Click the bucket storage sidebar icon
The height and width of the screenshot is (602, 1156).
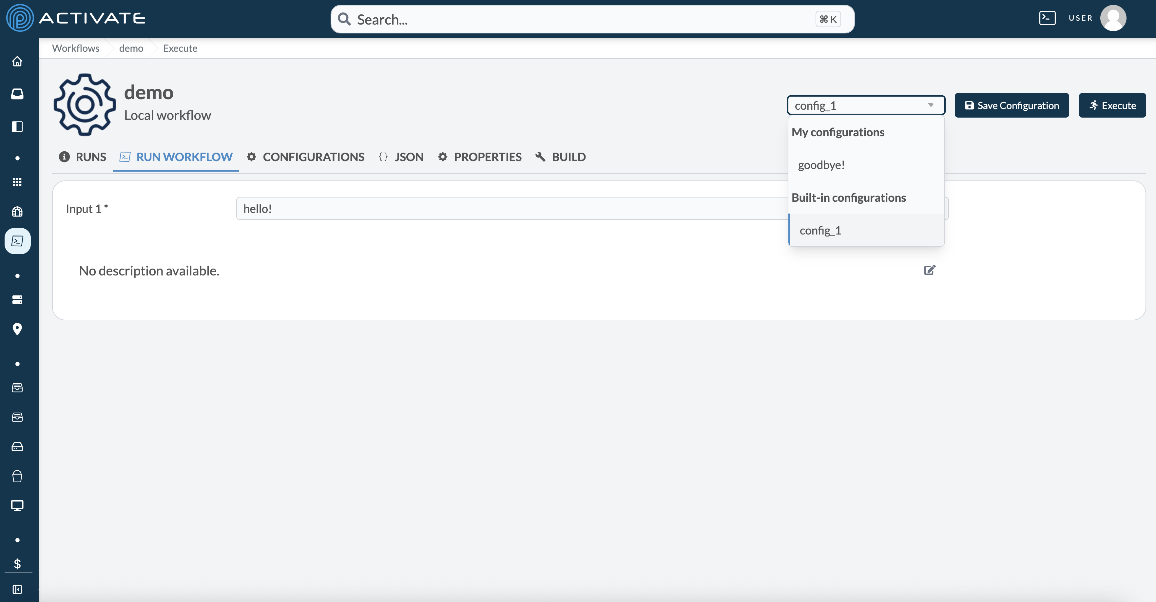pos(17,476)
